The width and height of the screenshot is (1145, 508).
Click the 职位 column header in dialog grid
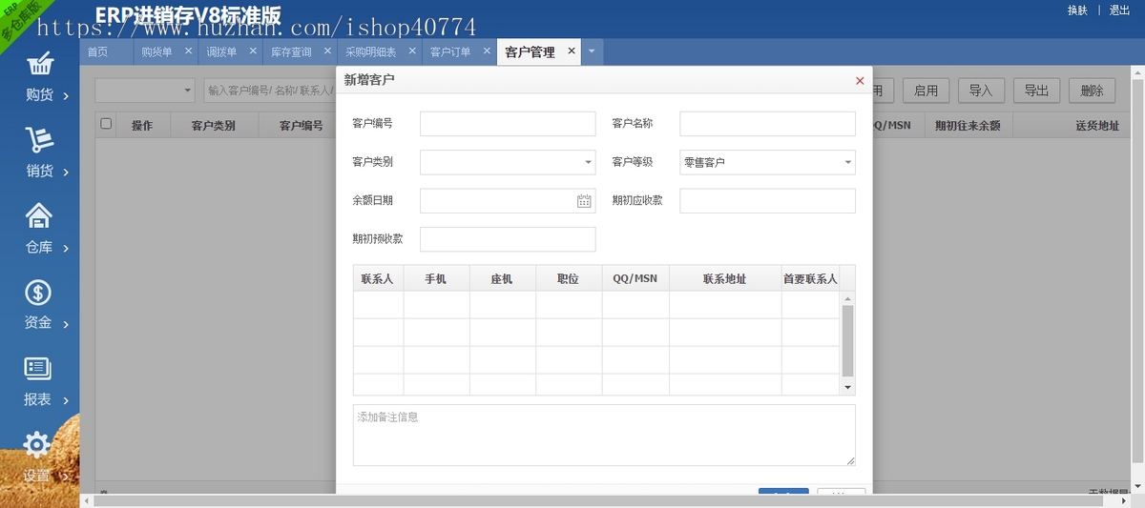click(569, 278)
